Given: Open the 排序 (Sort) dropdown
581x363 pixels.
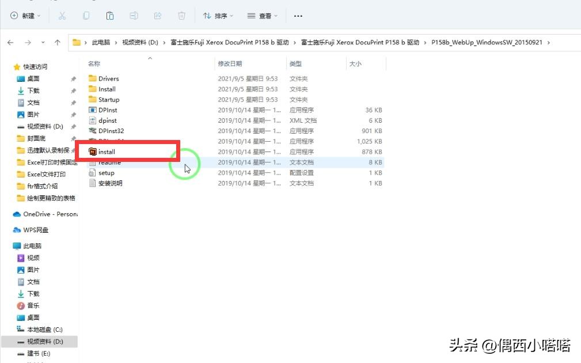Looking at the screenshot, I should pos(218,16).
